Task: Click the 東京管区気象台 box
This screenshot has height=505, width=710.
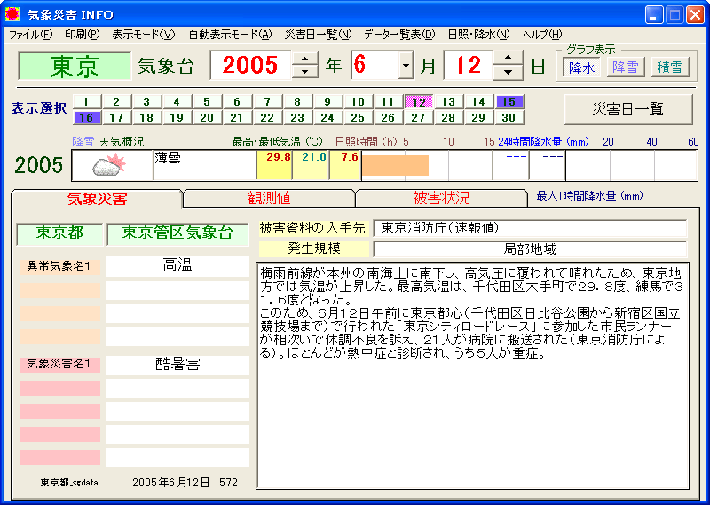Action: (177, 233)
